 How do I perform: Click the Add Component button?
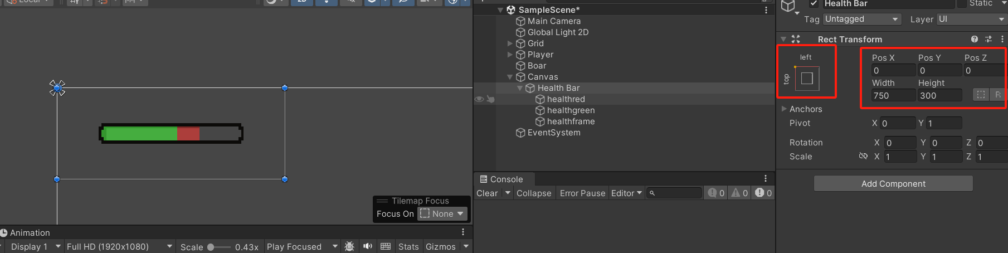tap(893, 184)
